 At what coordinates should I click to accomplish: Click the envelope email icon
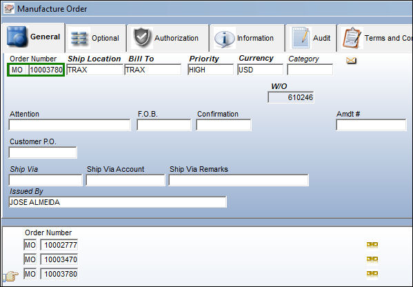pyautogui.click(x=351, y=61)
